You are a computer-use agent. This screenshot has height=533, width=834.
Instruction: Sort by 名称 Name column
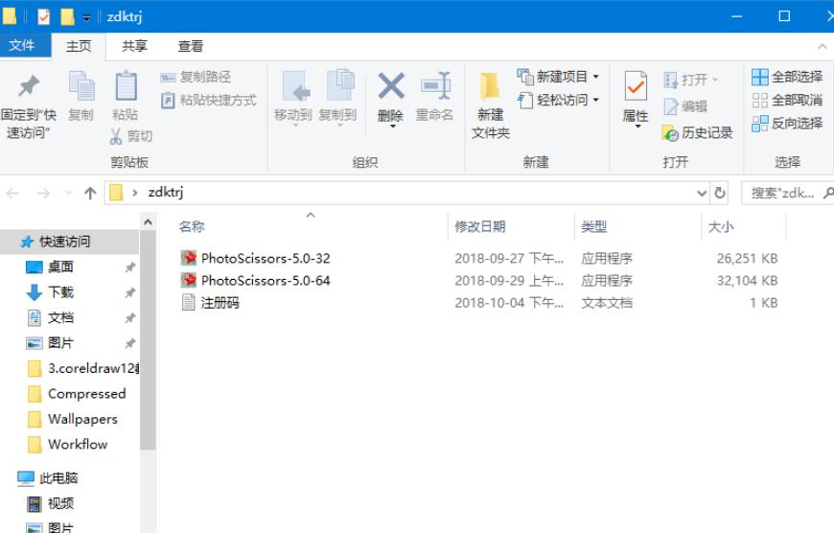(x=192, y=226)
